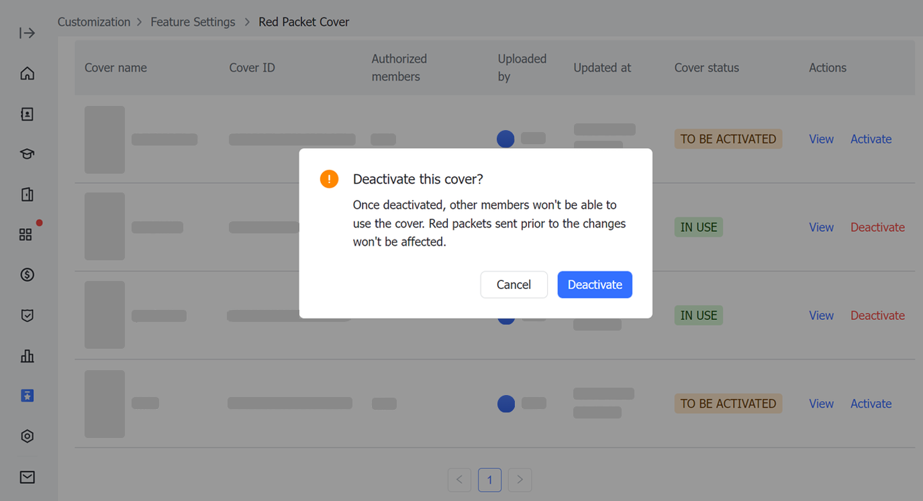Open the bar chart reports icon

pyautogui.click(x=27, y=356)
